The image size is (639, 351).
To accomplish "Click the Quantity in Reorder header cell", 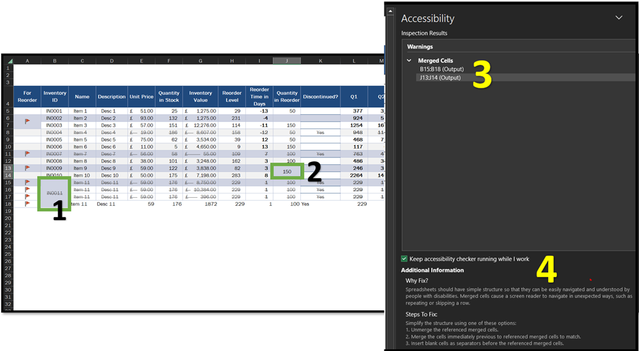I will pyautogui.click(x=287, y=96).
